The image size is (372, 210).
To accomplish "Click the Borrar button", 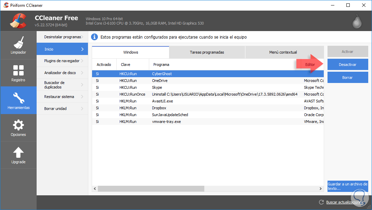I will pyautogui.click(x=347, y=78).
